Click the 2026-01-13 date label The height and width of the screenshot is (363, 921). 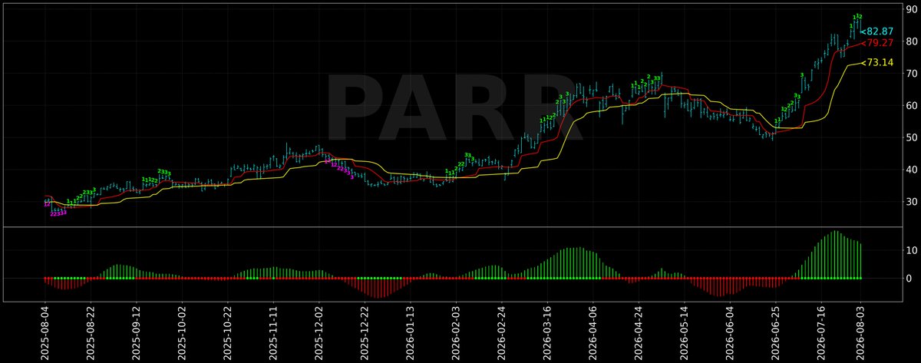(x=410, y=333)
